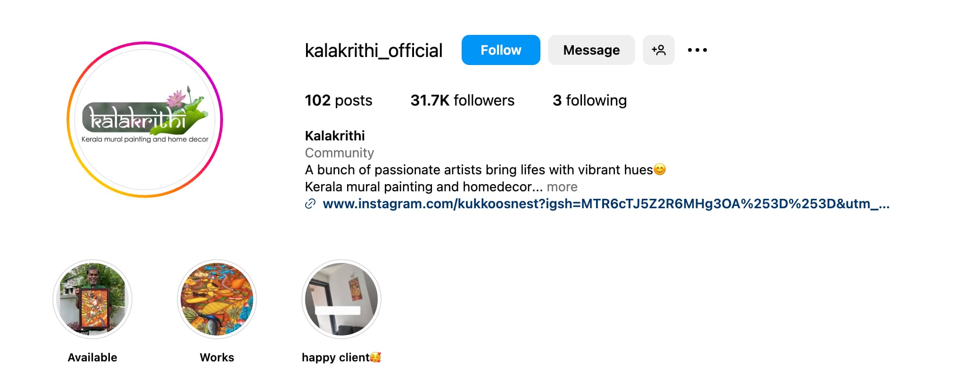962x376 pixels.
Task: Click the 'Available' highlight label
Action: coord(92,358)
